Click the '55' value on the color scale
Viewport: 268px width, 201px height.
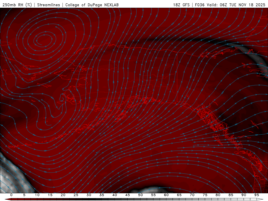[153, 195]
